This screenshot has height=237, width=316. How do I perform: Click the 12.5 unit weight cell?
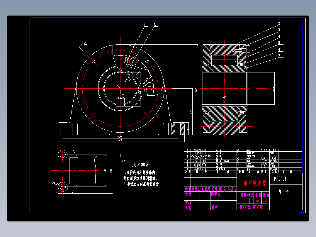(264, 164)
